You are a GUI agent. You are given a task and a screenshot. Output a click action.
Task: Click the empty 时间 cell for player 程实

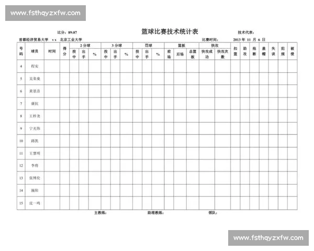tap(52, 66)
